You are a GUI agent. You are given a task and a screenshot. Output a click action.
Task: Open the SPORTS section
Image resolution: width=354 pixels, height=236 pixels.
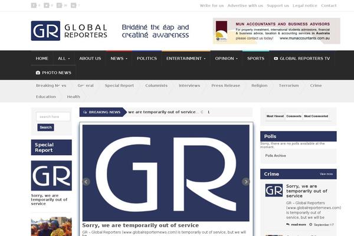pyautogui.click(x=255, y=58)
